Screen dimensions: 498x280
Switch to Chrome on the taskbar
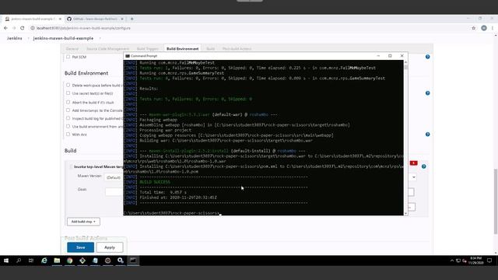tap(69, 261)
